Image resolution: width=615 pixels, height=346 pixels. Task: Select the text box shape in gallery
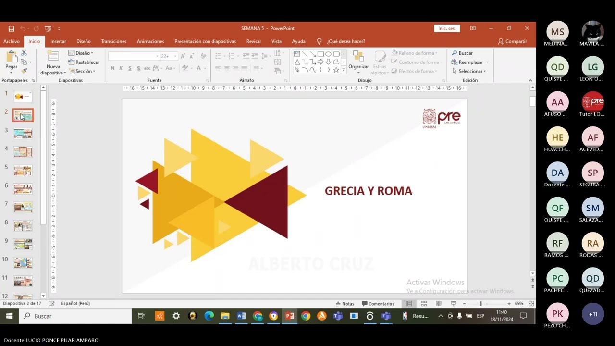coord(297,54)
